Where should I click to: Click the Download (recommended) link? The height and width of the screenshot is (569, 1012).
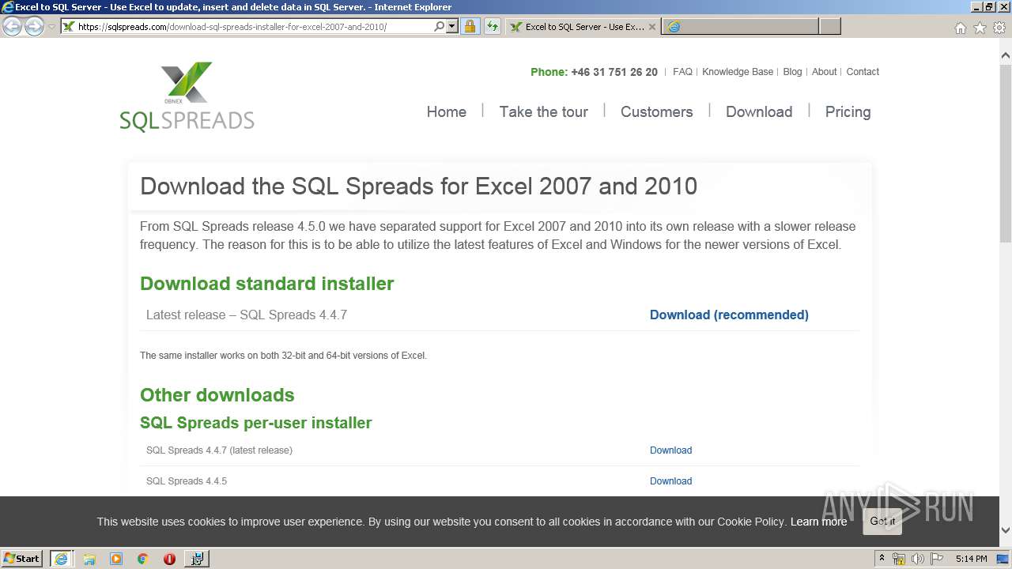pyautogui.click(x=729, y=315)
